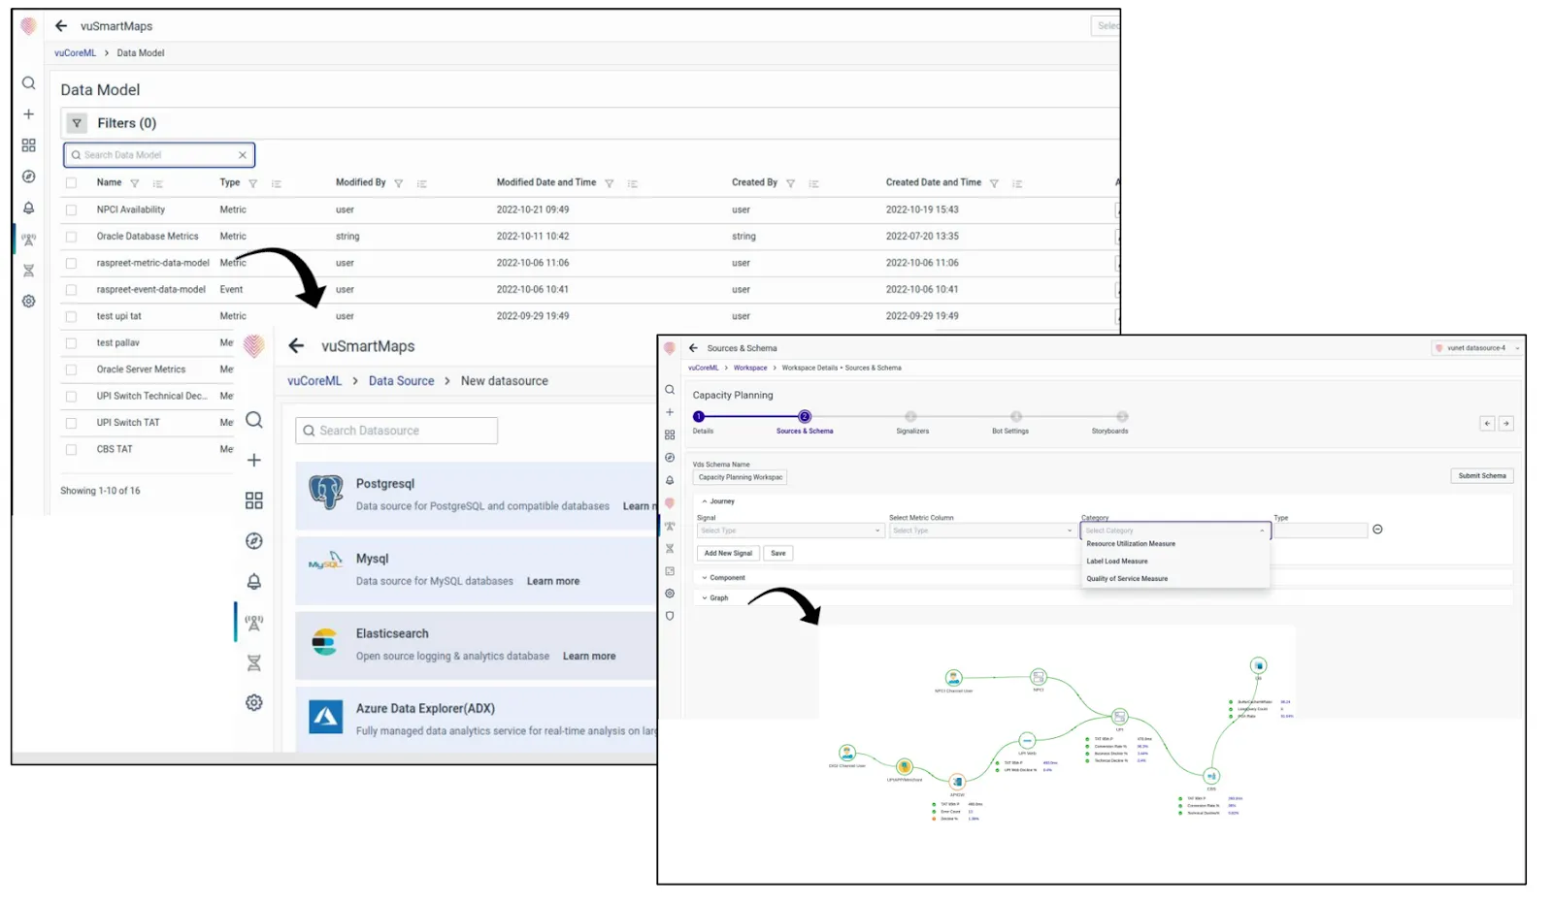Go back using arrow in Data Model window
Viewport: 1553px width, 901px height.
point(61,26)
